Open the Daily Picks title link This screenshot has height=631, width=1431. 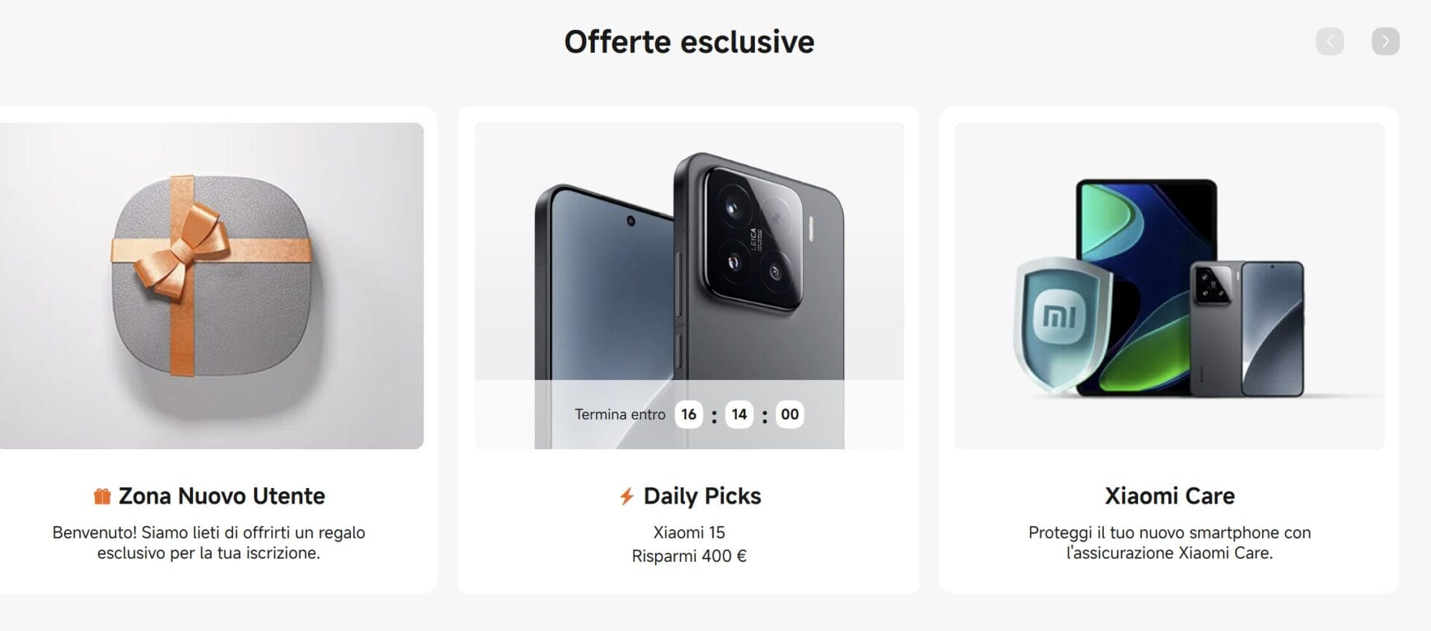click(702, 496)
